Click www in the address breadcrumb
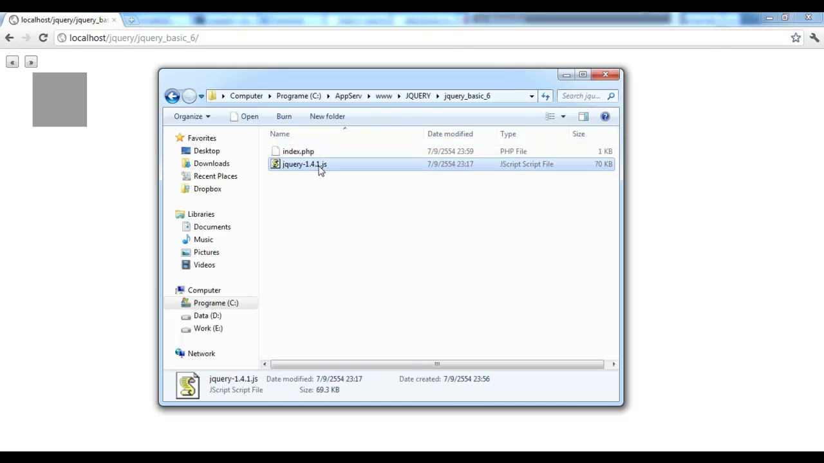824x463 pixels. (384, 96)
